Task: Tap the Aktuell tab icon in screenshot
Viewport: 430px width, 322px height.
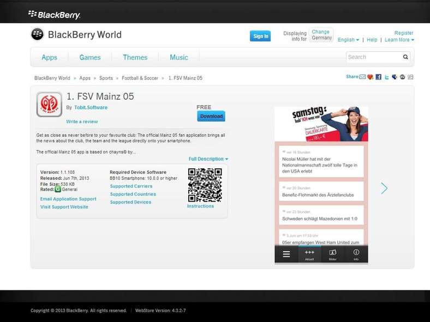Action: [x=309, y=254]
